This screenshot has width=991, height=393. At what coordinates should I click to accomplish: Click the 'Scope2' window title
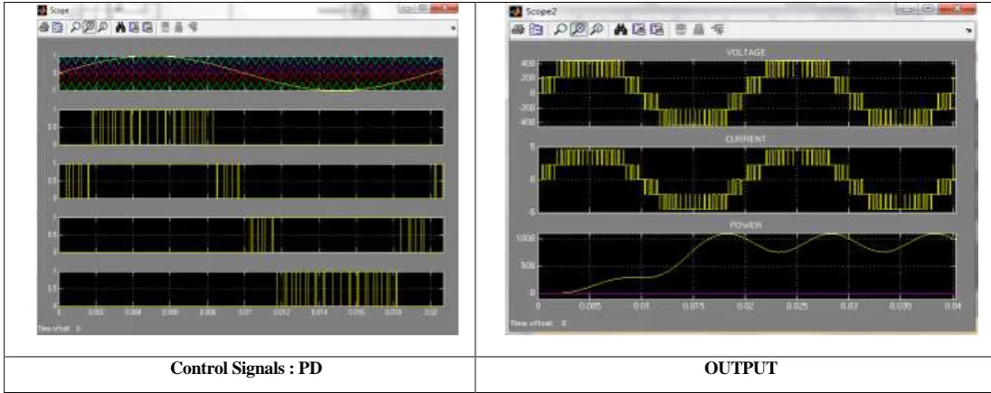click(540, 12)
